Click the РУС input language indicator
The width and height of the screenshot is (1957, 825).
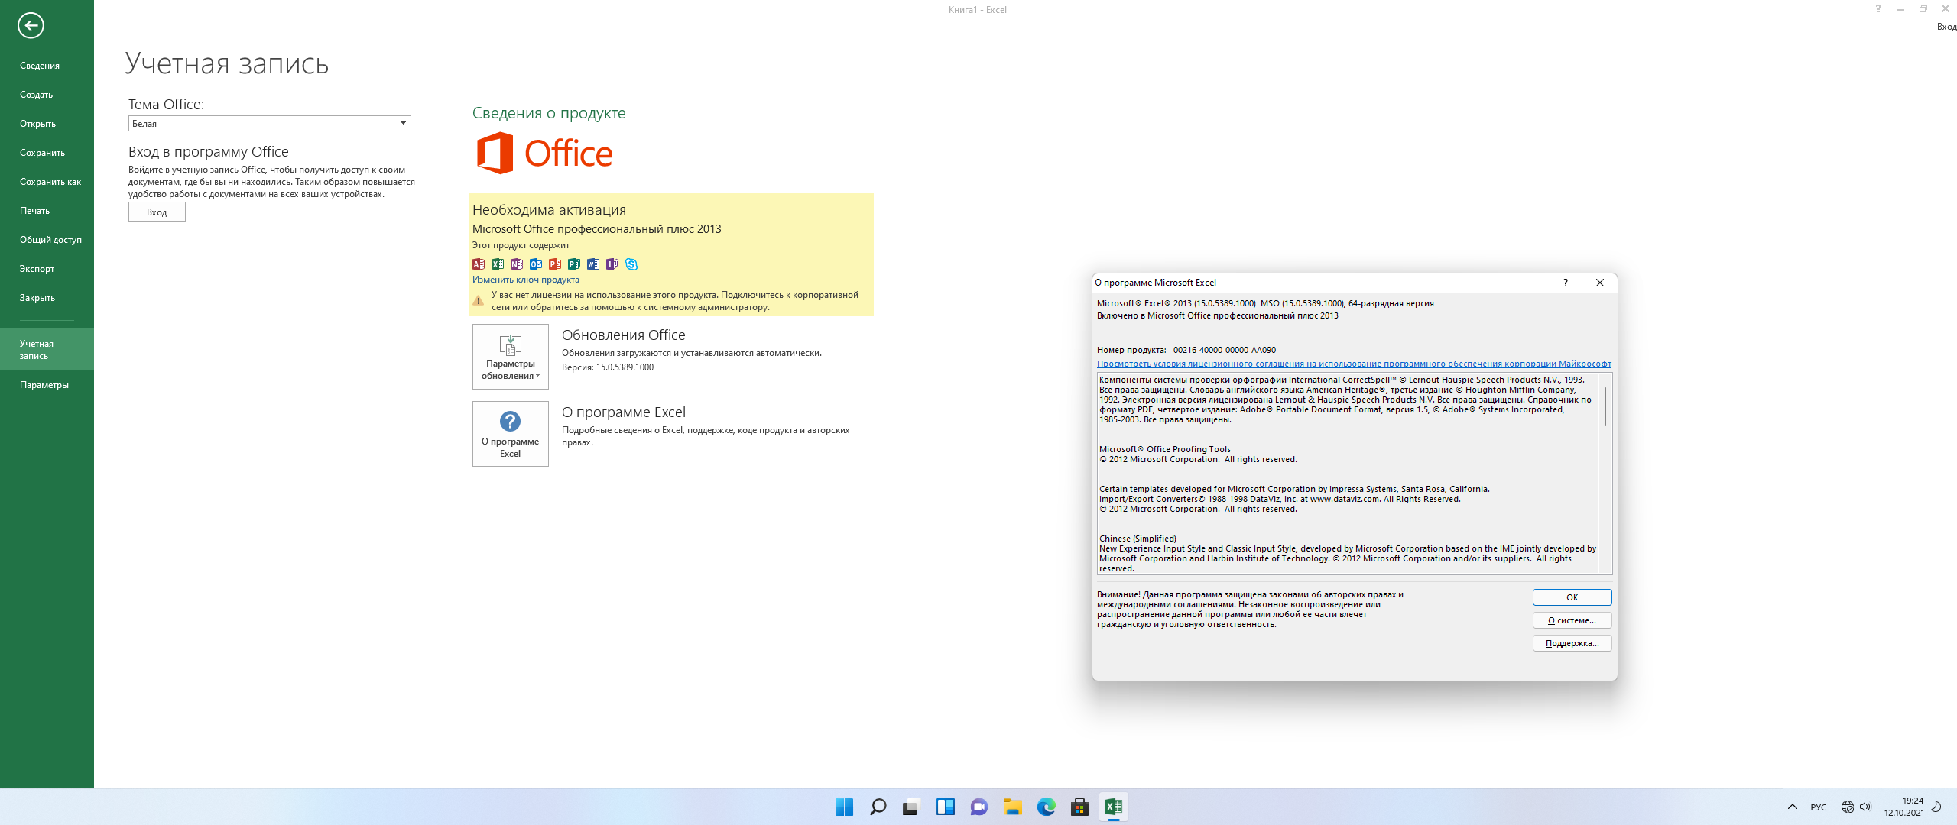1819,807
